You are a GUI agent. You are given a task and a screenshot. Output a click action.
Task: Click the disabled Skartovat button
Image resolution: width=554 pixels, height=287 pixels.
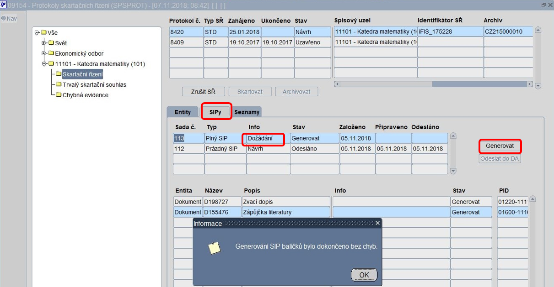pyautogui.click(x=250, y=92)
